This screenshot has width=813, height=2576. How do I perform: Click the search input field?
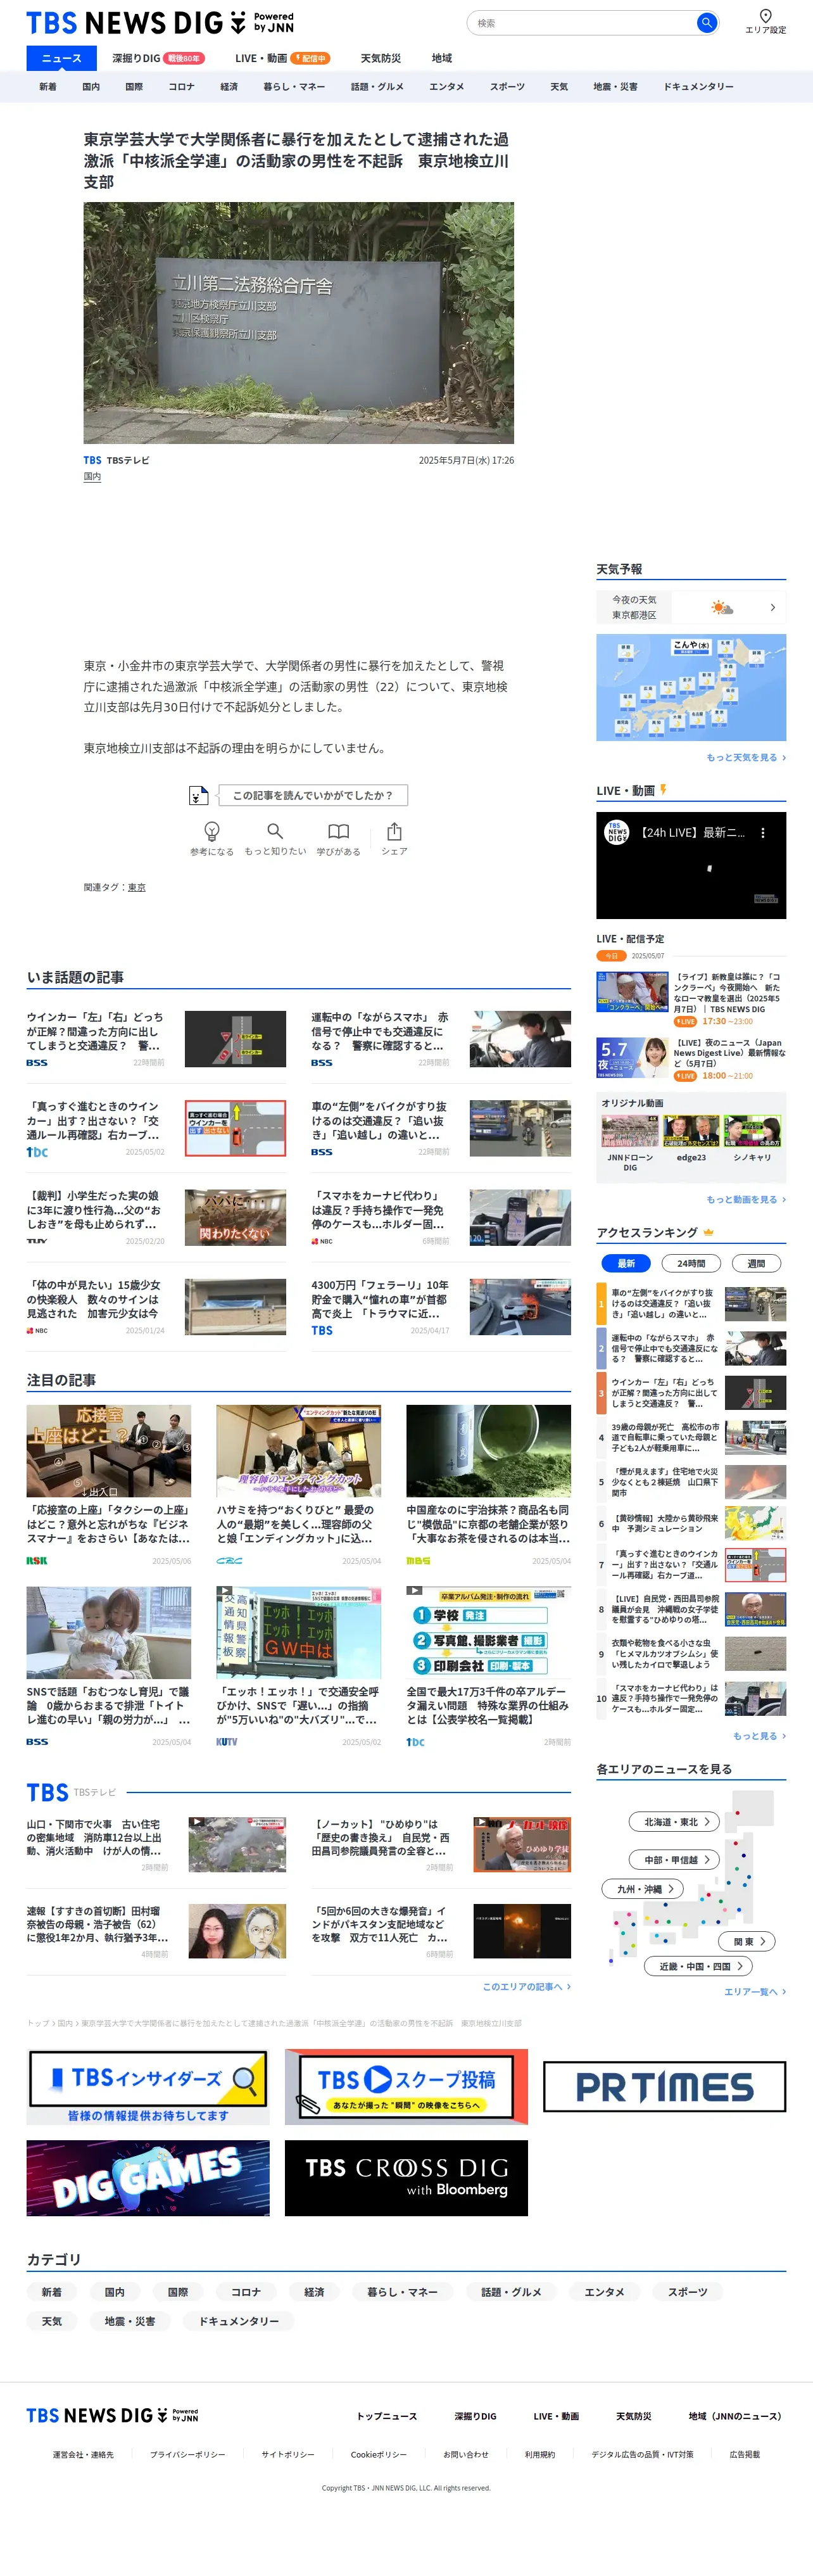coord(583,22)
